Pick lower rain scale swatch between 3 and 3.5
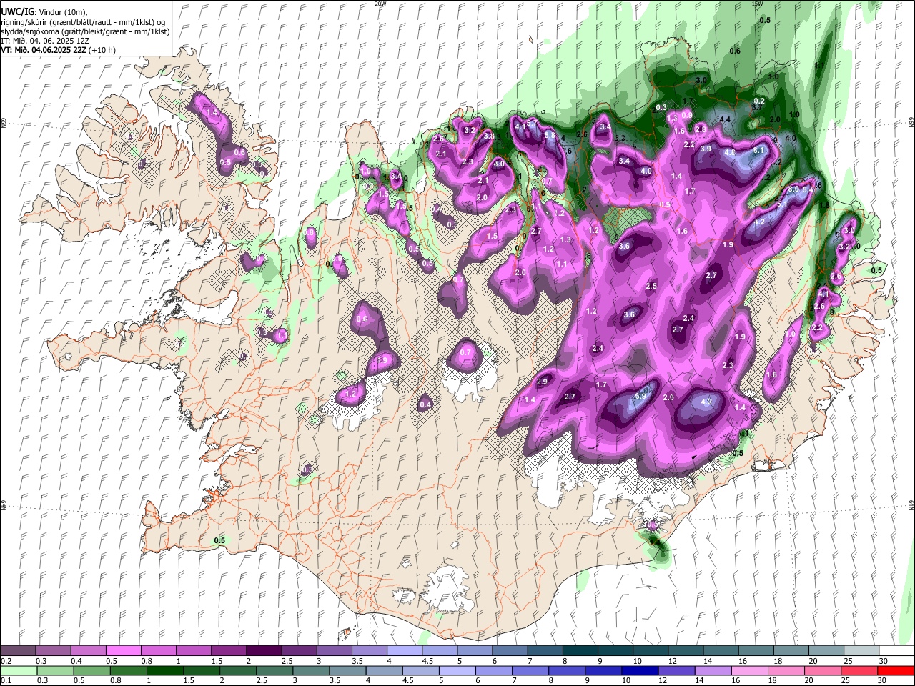 312,670
